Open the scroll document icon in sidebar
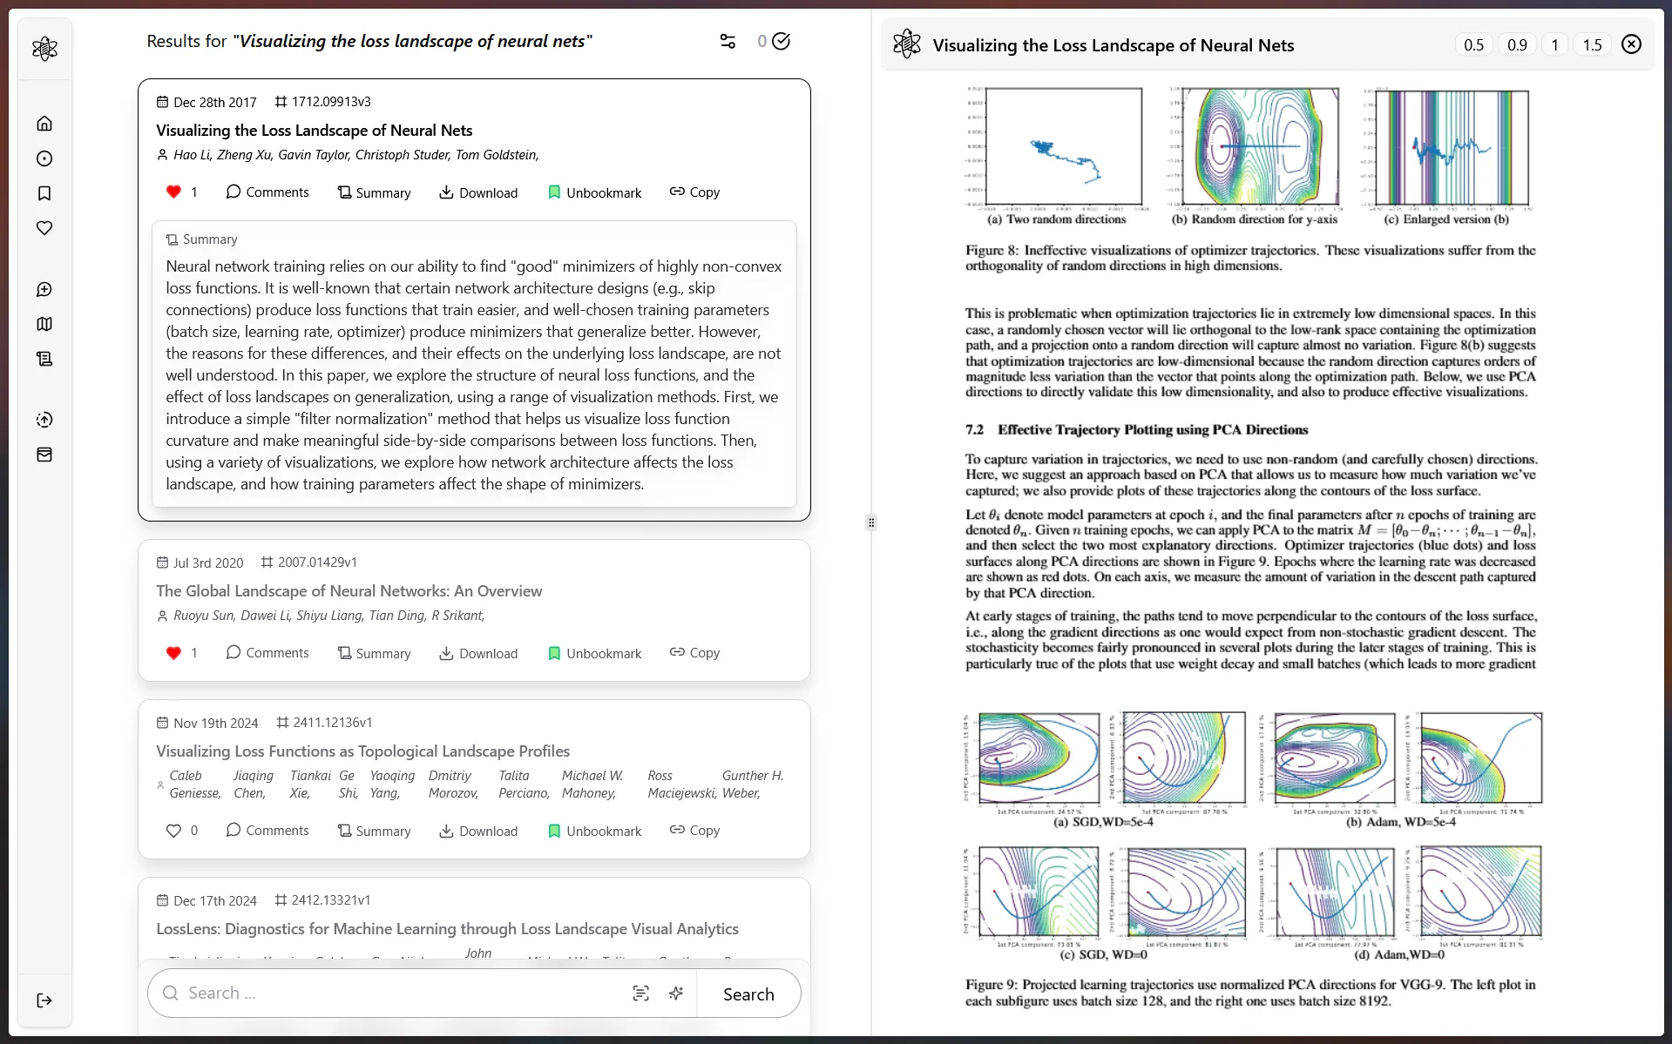 44,359
